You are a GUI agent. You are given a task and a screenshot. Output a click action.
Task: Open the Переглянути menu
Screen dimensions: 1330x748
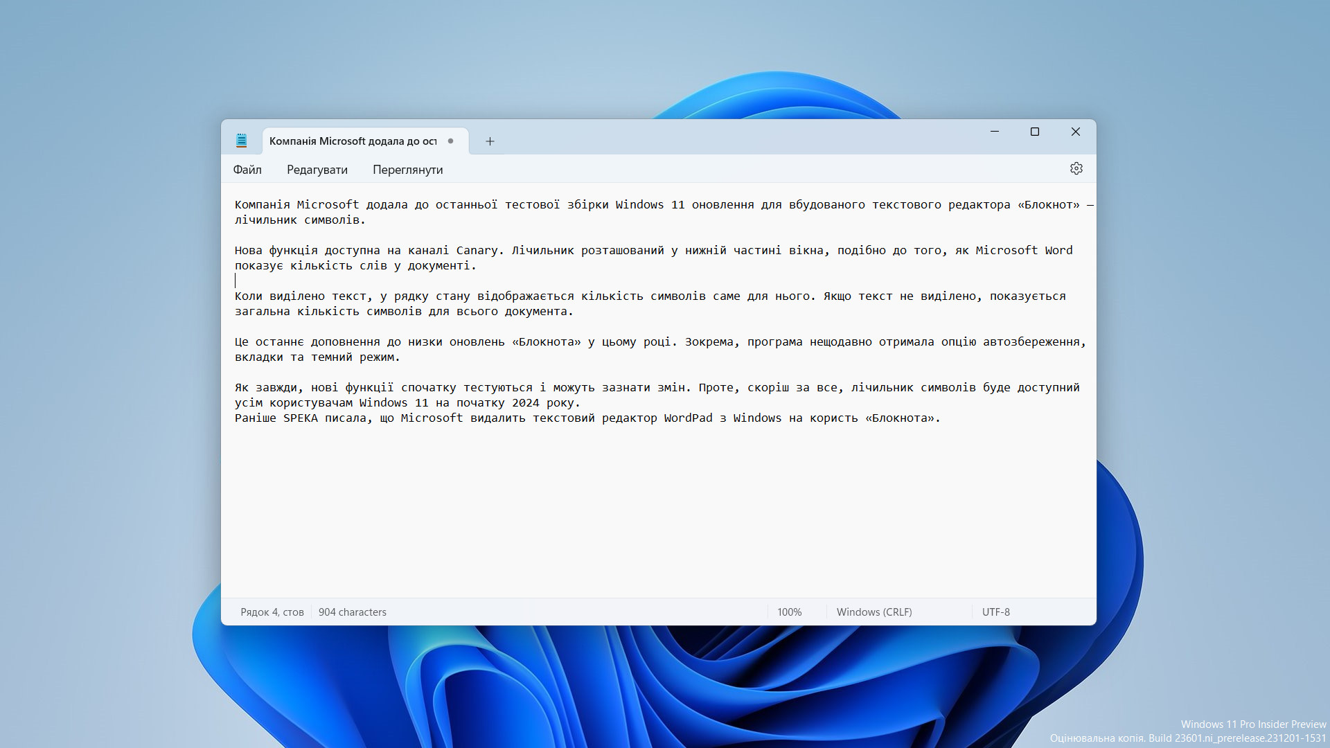pyautogui.click(x=407, y=170)
